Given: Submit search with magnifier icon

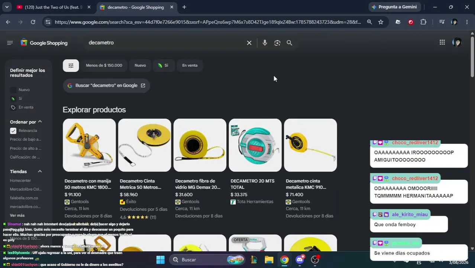Looking at the screenshot, I should 290,43.
